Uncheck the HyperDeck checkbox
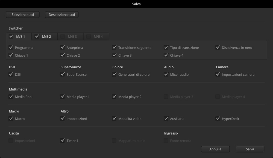This screenshot has width=273, height=158. tap(218, 118)
